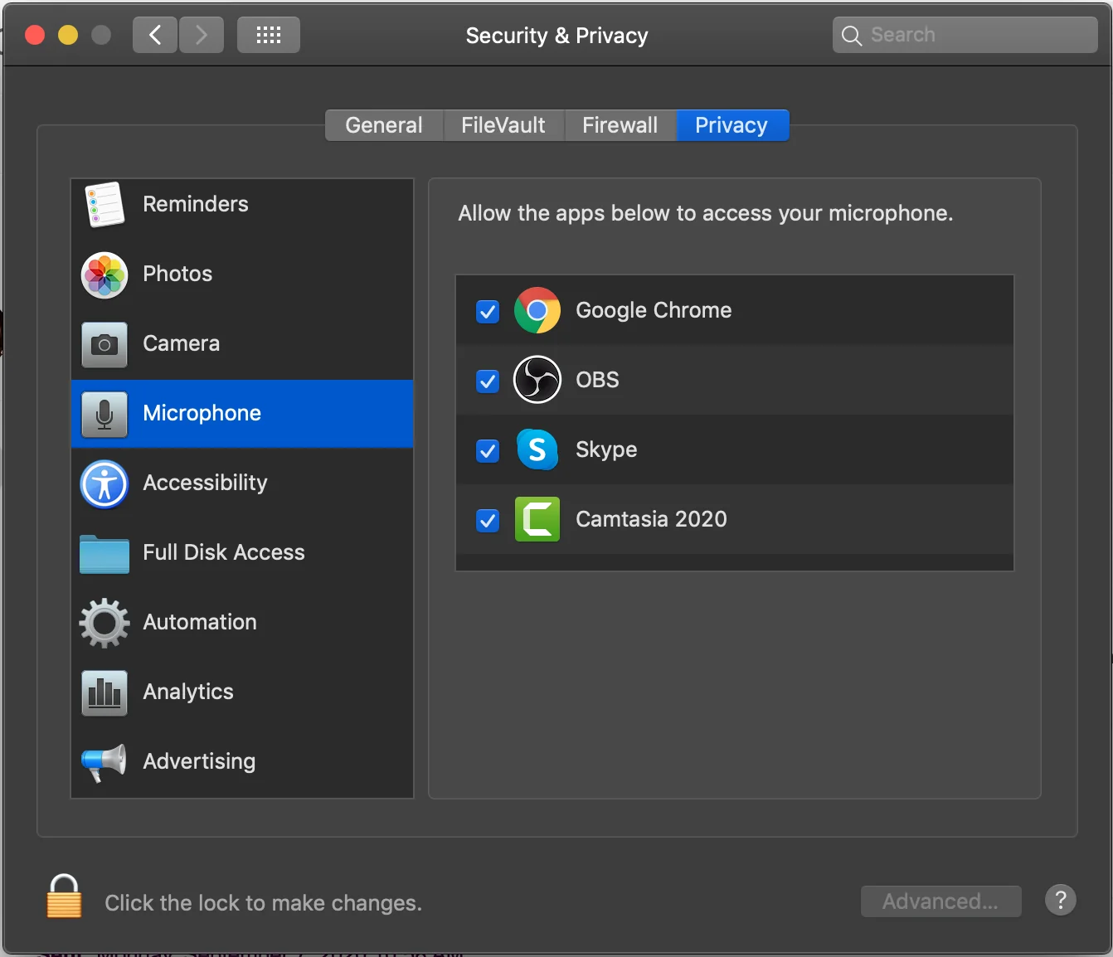This screenshot has height=957, width=1113.
Task: Close the Security & Privacy window
Action: pyautogui.click(x=35, y=35)
